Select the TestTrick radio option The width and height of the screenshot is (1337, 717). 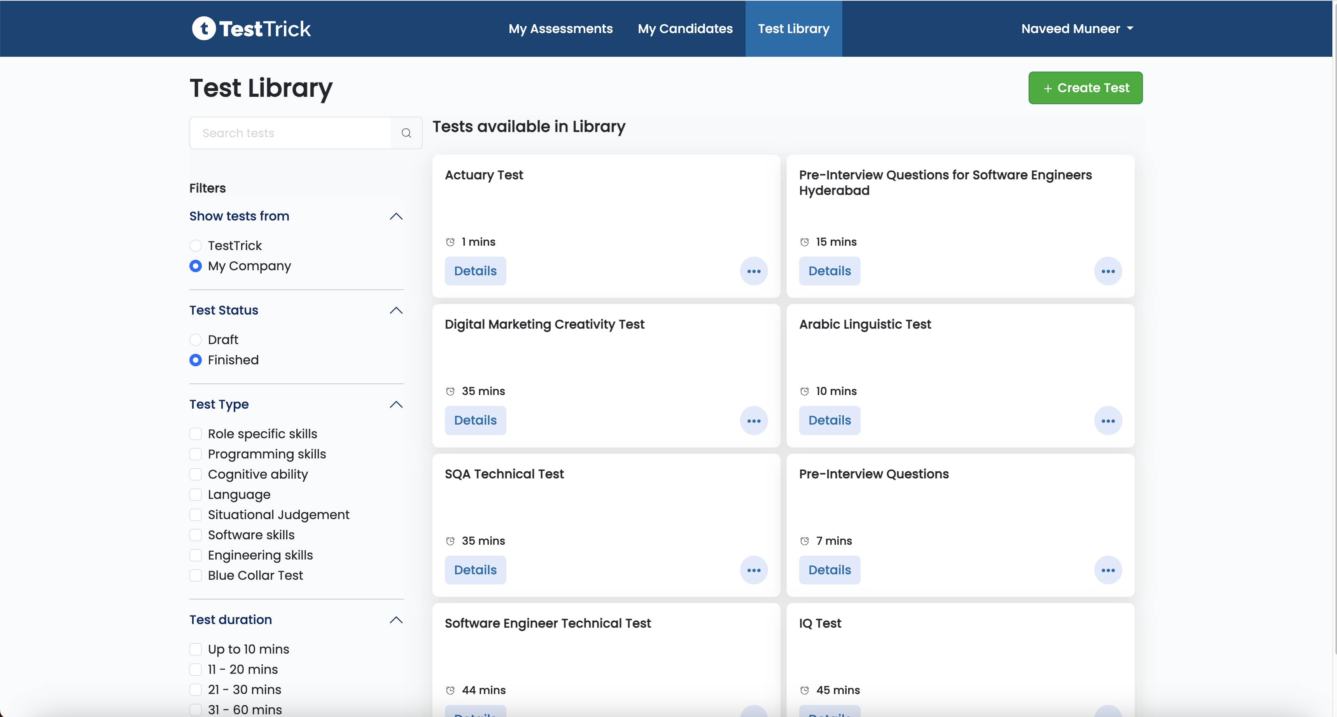coord(196,245)
